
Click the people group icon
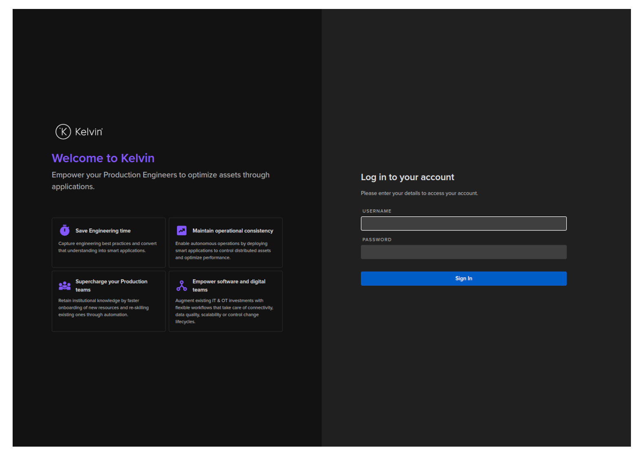click(x=65, y=286)
